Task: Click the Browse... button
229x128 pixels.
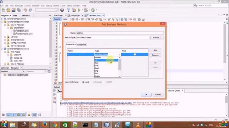Action: [157, 37]
